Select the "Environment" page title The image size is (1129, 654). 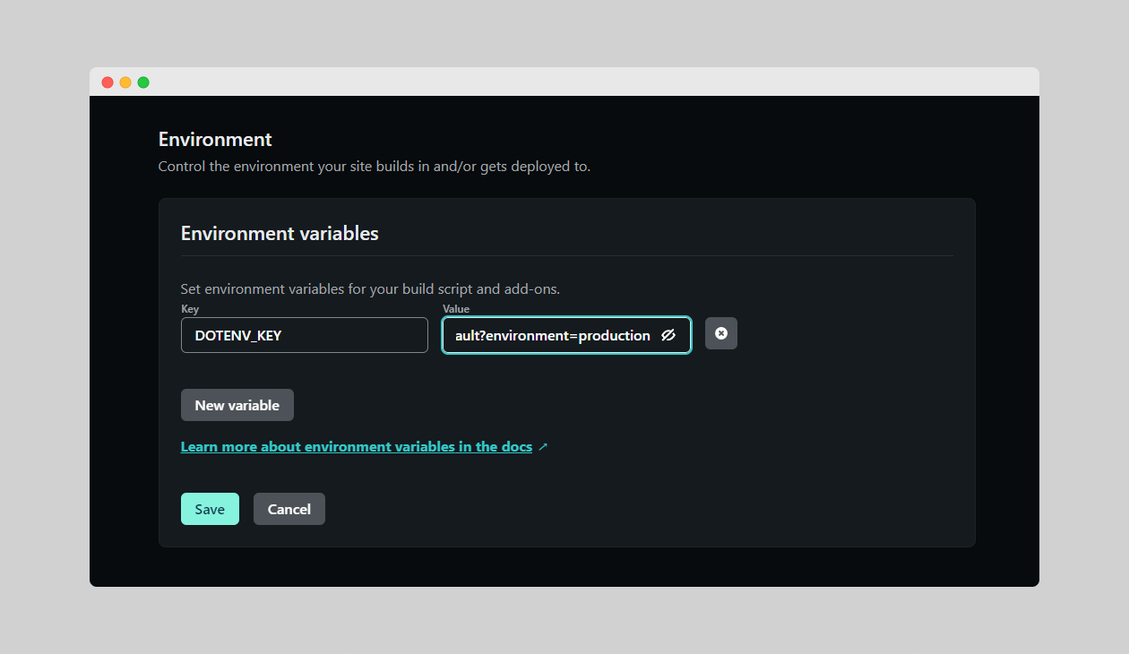(215, 140)
